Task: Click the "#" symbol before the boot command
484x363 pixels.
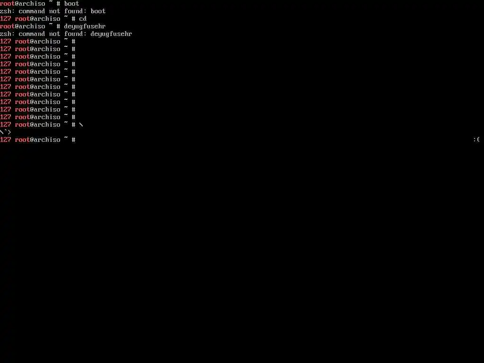Action: (x=58, y=4)
